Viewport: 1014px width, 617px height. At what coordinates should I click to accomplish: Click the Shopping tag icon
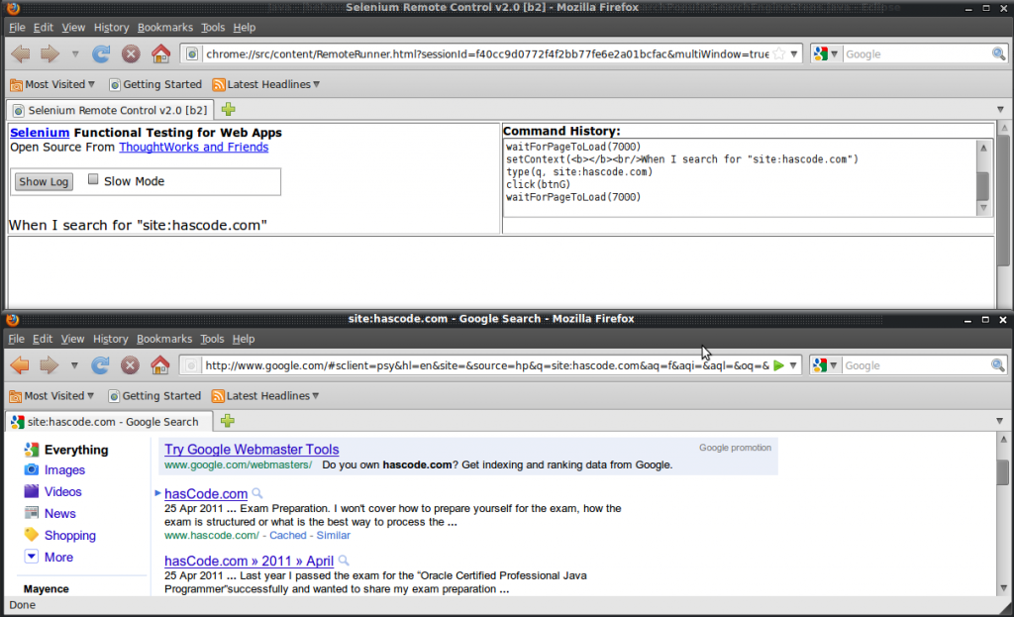(x=31, y=535)
